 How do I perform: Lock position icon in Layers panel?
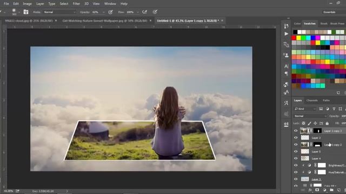coord(315,123)
